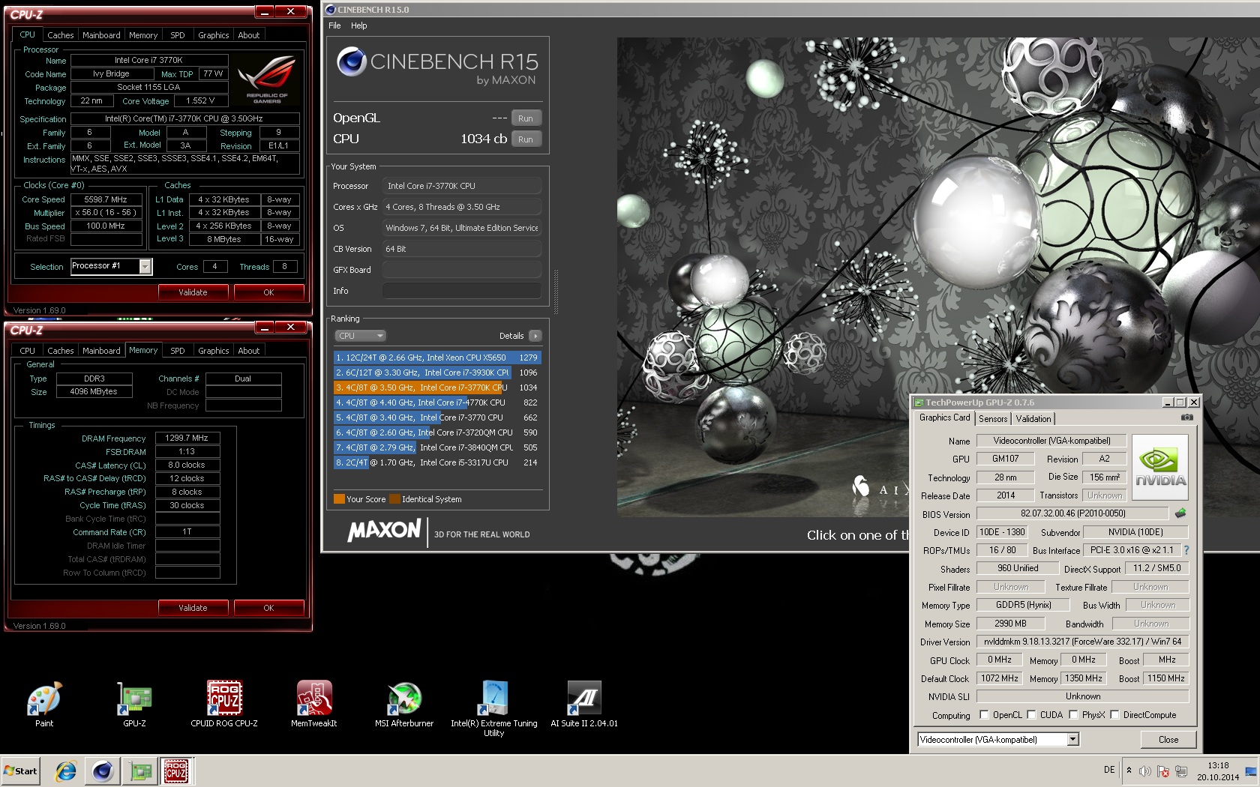
Task: Click the NVIDIA logo in GPU-Z
Action: (1160, 468)
